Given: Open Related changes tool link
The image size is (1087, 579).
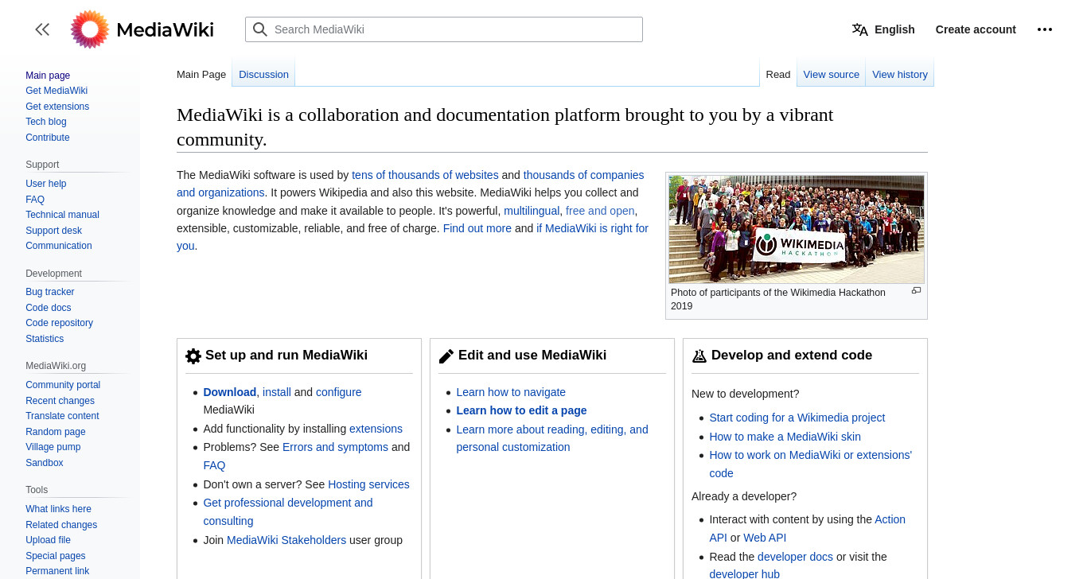Looking at the screenshot, I should [x=61, y=525].
